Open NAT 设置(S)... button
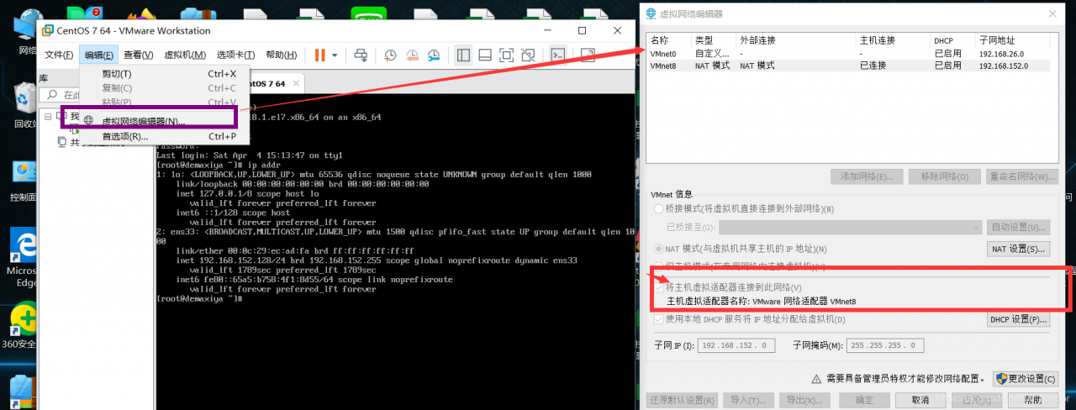1076x410 pixels. (1018, 249)
